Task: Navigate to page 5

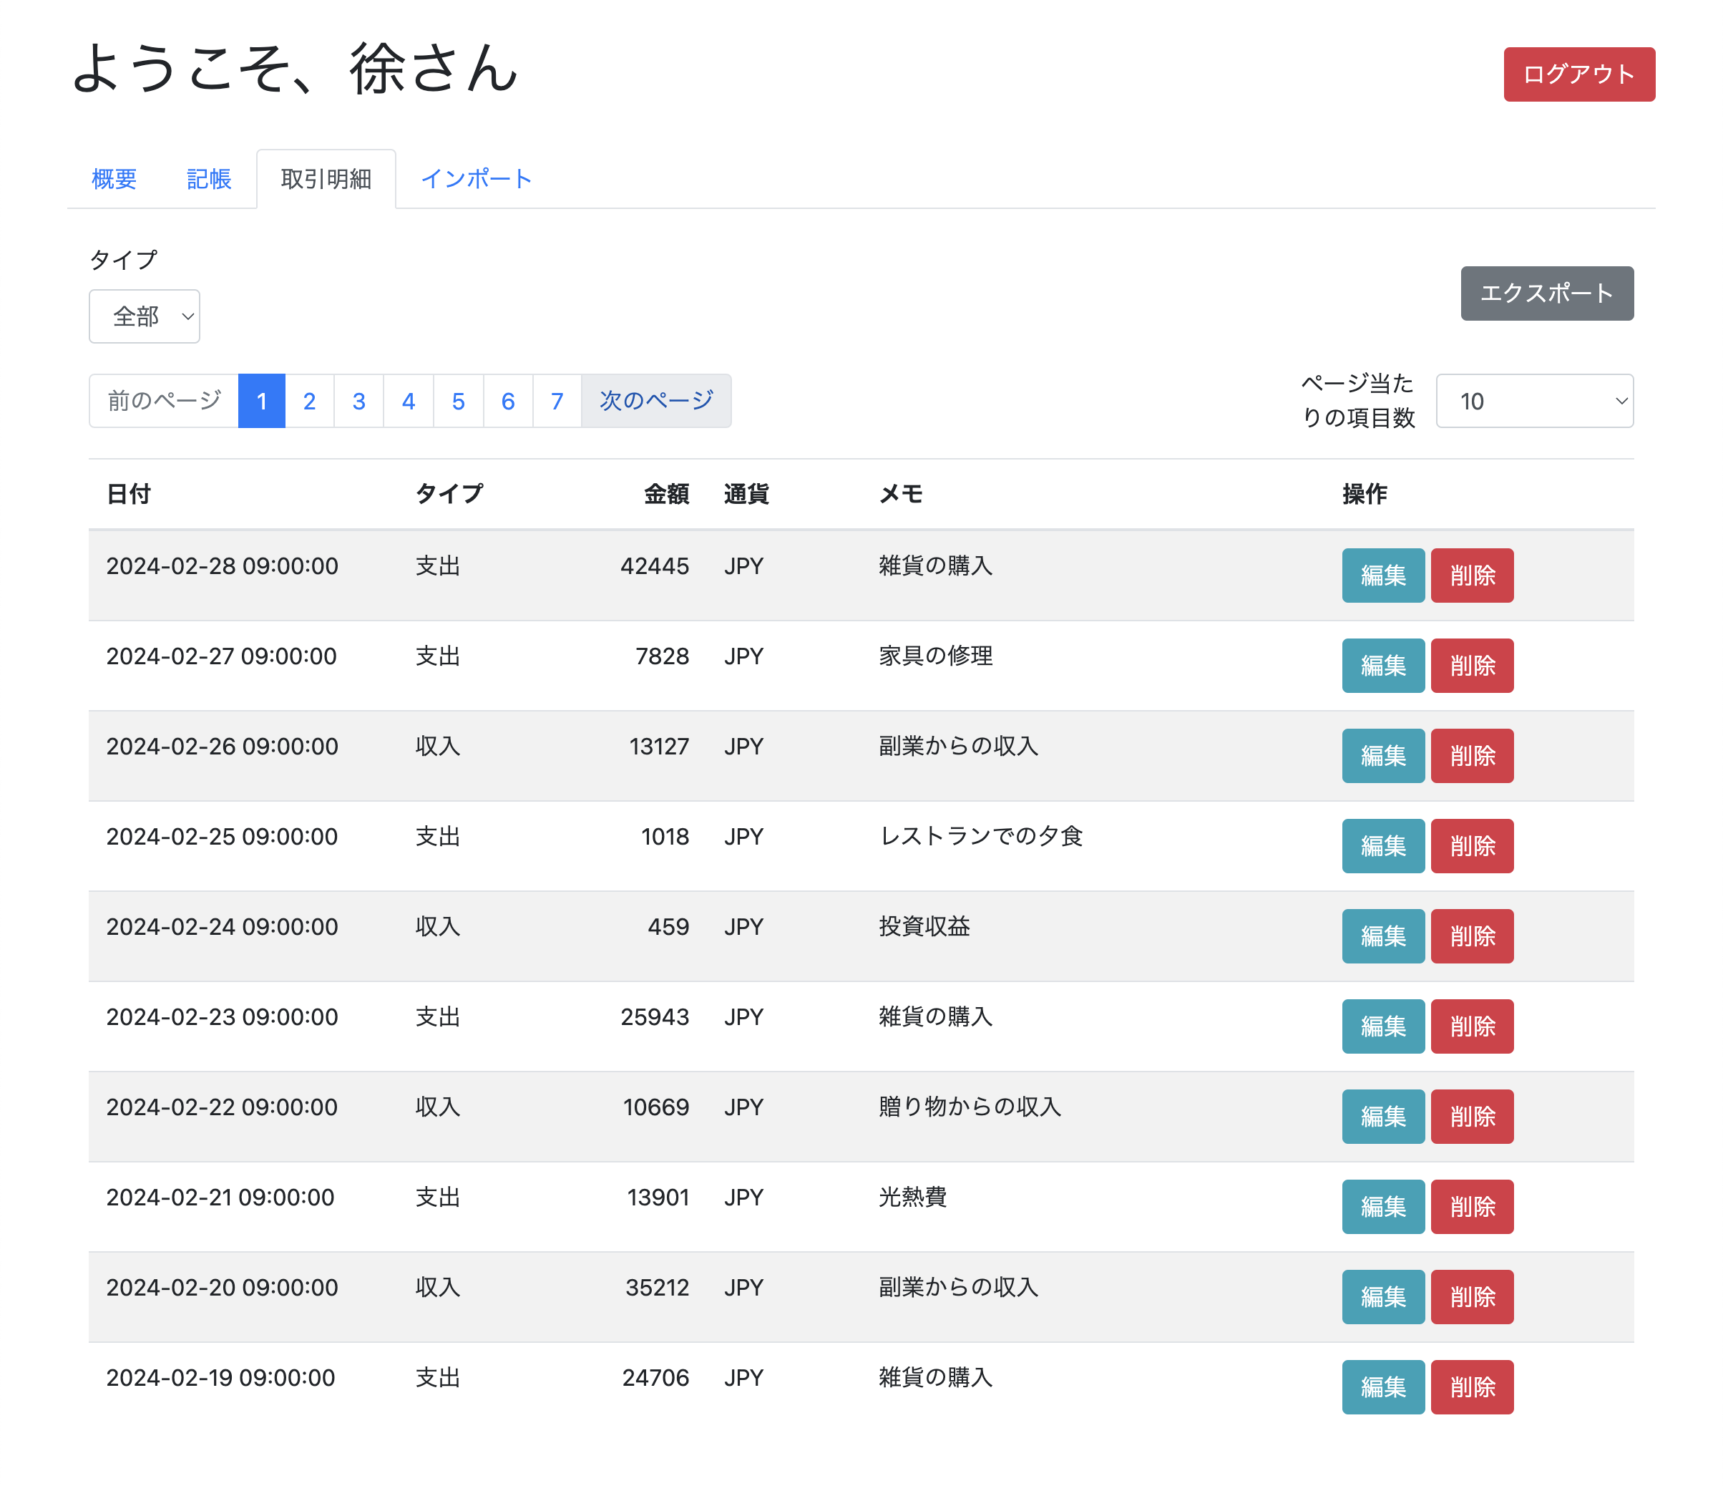Action: point(458,401)
